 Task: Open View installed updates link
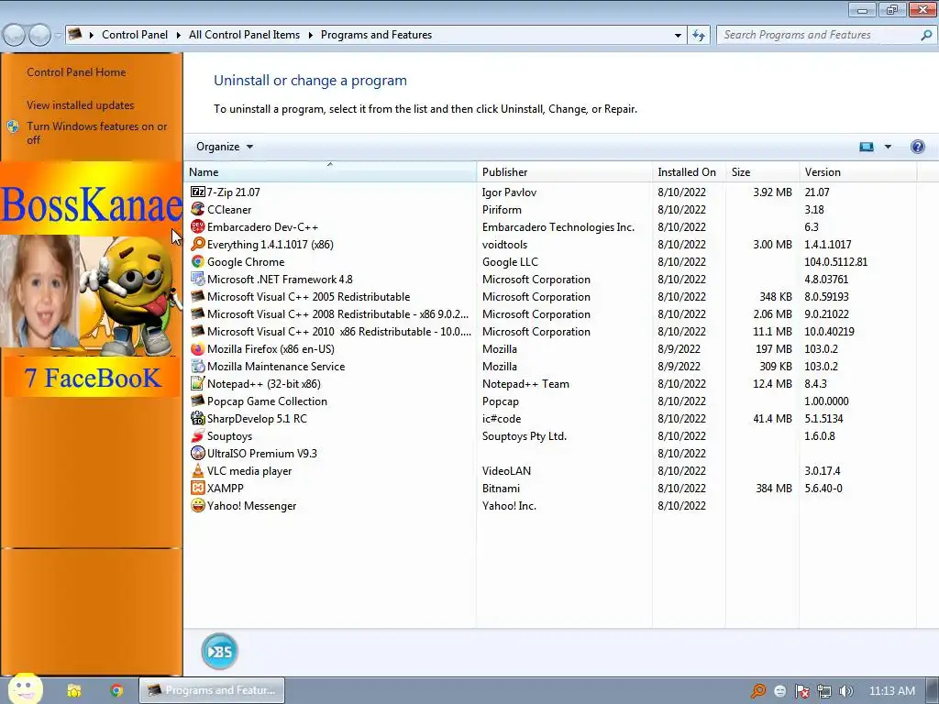(x=81, y=105)
